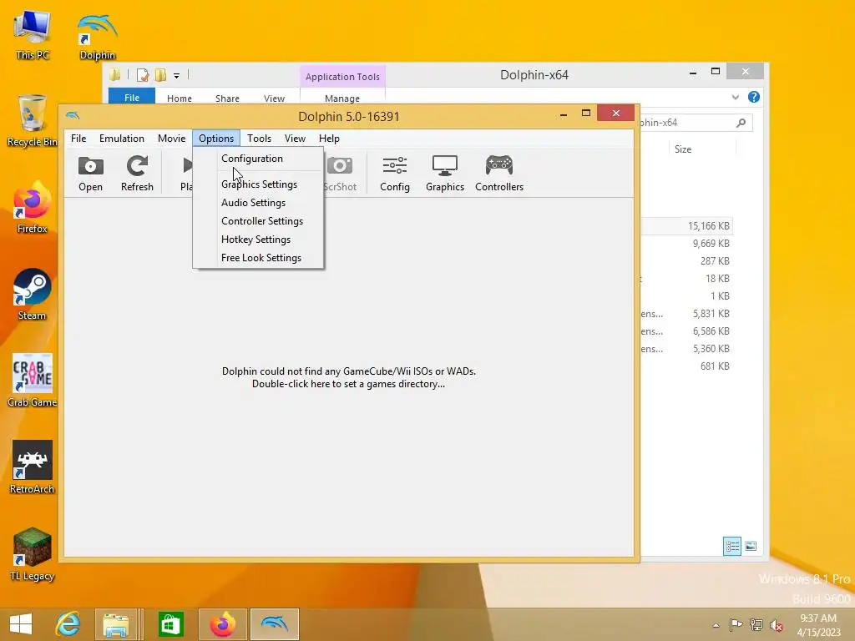Open the Emulation menu

click(x=122, y=139)
